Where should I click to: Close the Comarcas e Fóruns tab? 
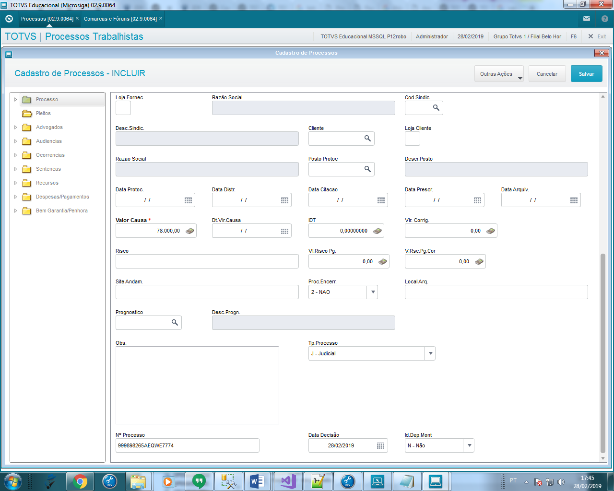161,18
